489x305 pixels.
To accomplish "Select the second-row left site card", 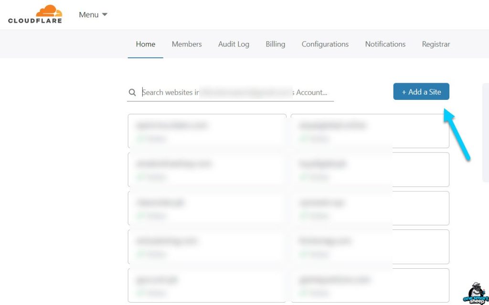I will 207,169.
